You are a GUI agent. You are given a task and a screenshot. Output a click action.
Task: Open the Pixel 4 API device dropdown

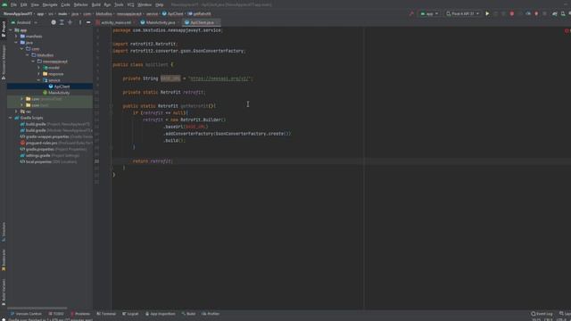(462, 14)
